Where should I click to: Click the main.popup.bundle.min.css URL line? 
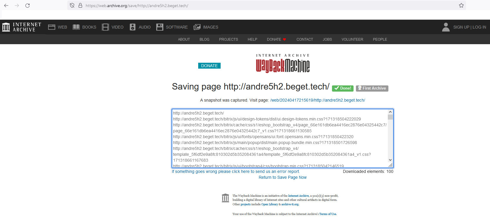point(265,143)
